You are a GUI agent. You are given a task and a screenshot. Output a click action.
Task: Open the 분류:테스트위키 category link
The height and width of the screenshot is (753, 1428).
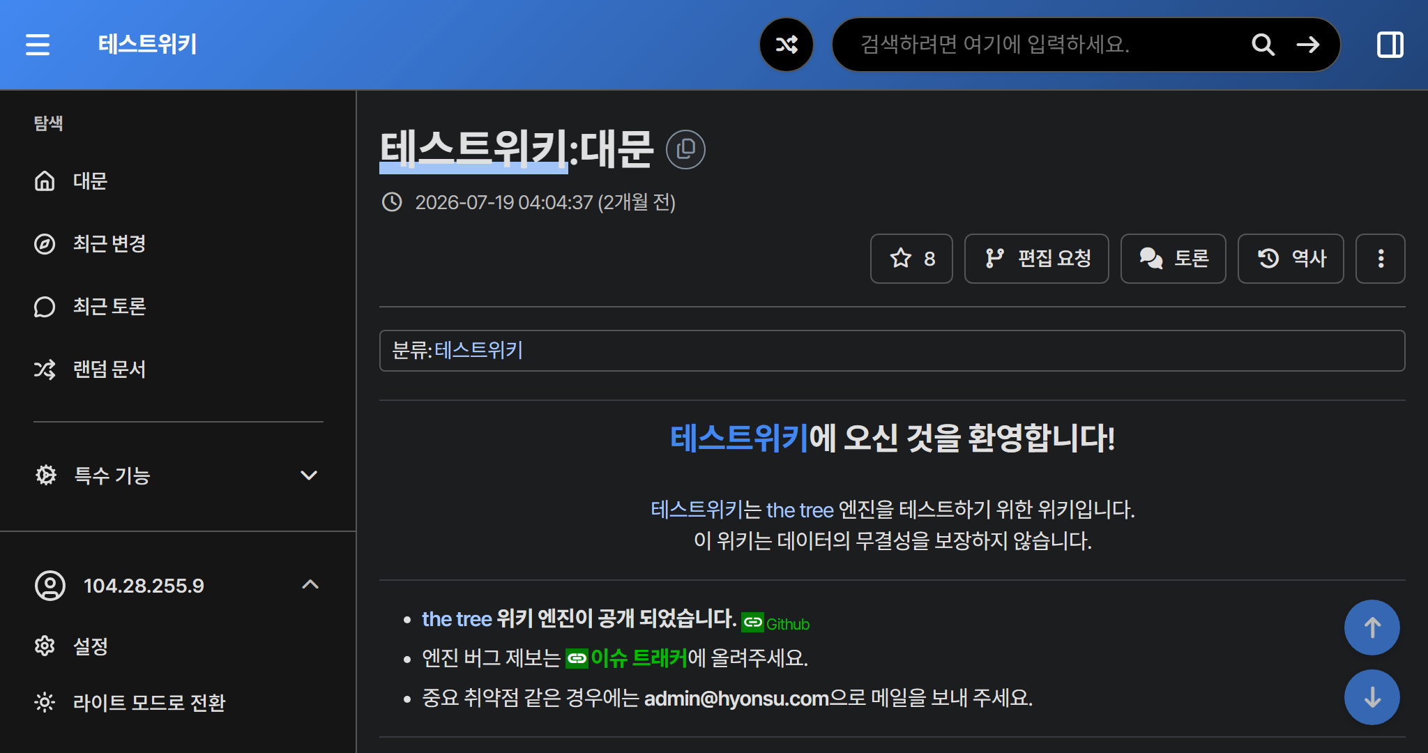478,350
